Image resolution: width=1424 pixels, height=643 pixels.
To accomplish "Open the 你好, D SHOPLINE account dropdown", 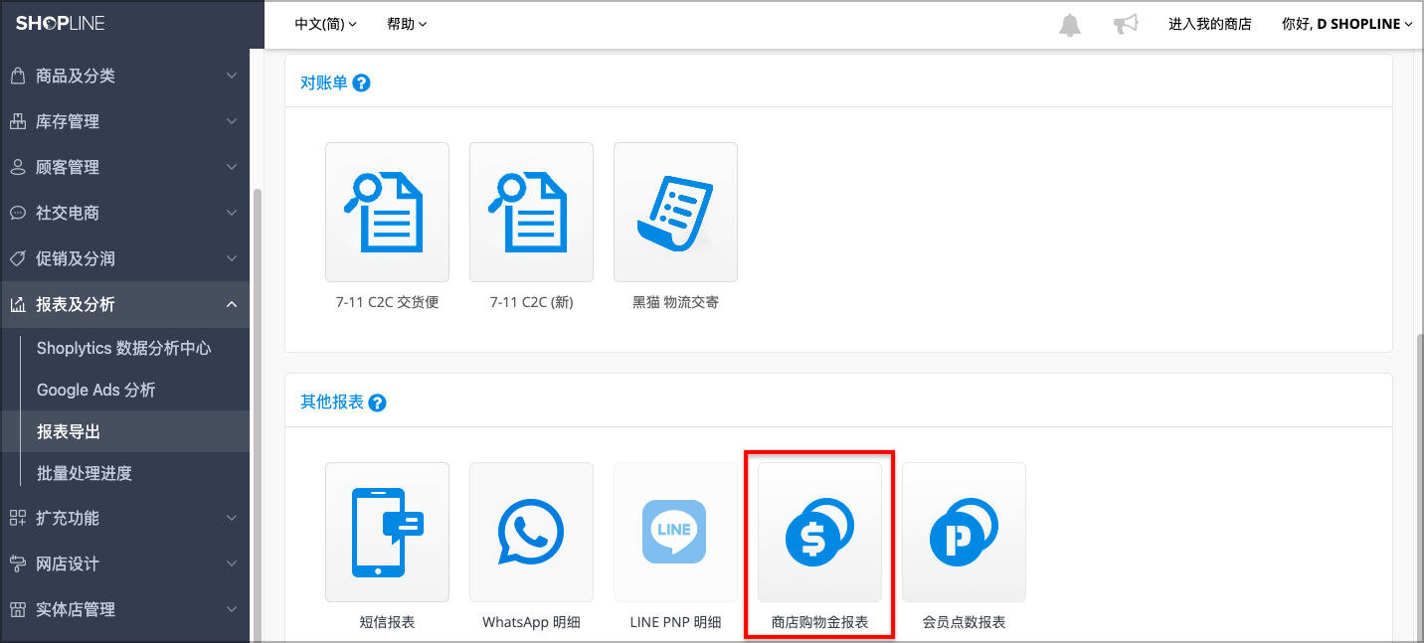I will [x=1347, y=24].
